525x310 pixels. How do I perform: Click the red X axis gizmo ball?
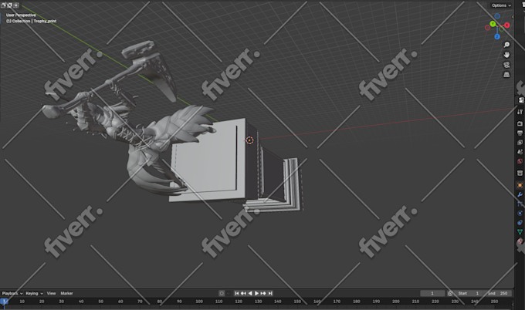[x=507, y=25]
